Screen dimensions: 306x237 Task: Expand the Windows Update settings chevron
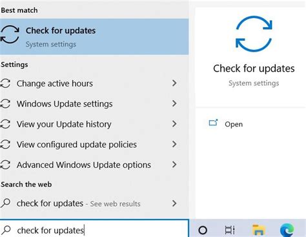pyautogui.click(x=174, y=103)
